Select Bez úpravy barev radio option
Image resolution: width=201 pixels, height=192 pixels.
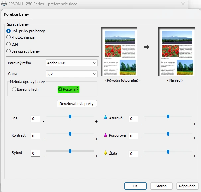coord(9,51)
